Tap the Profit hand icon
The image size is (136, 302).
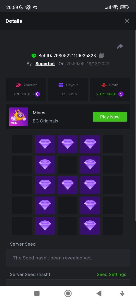104,85
